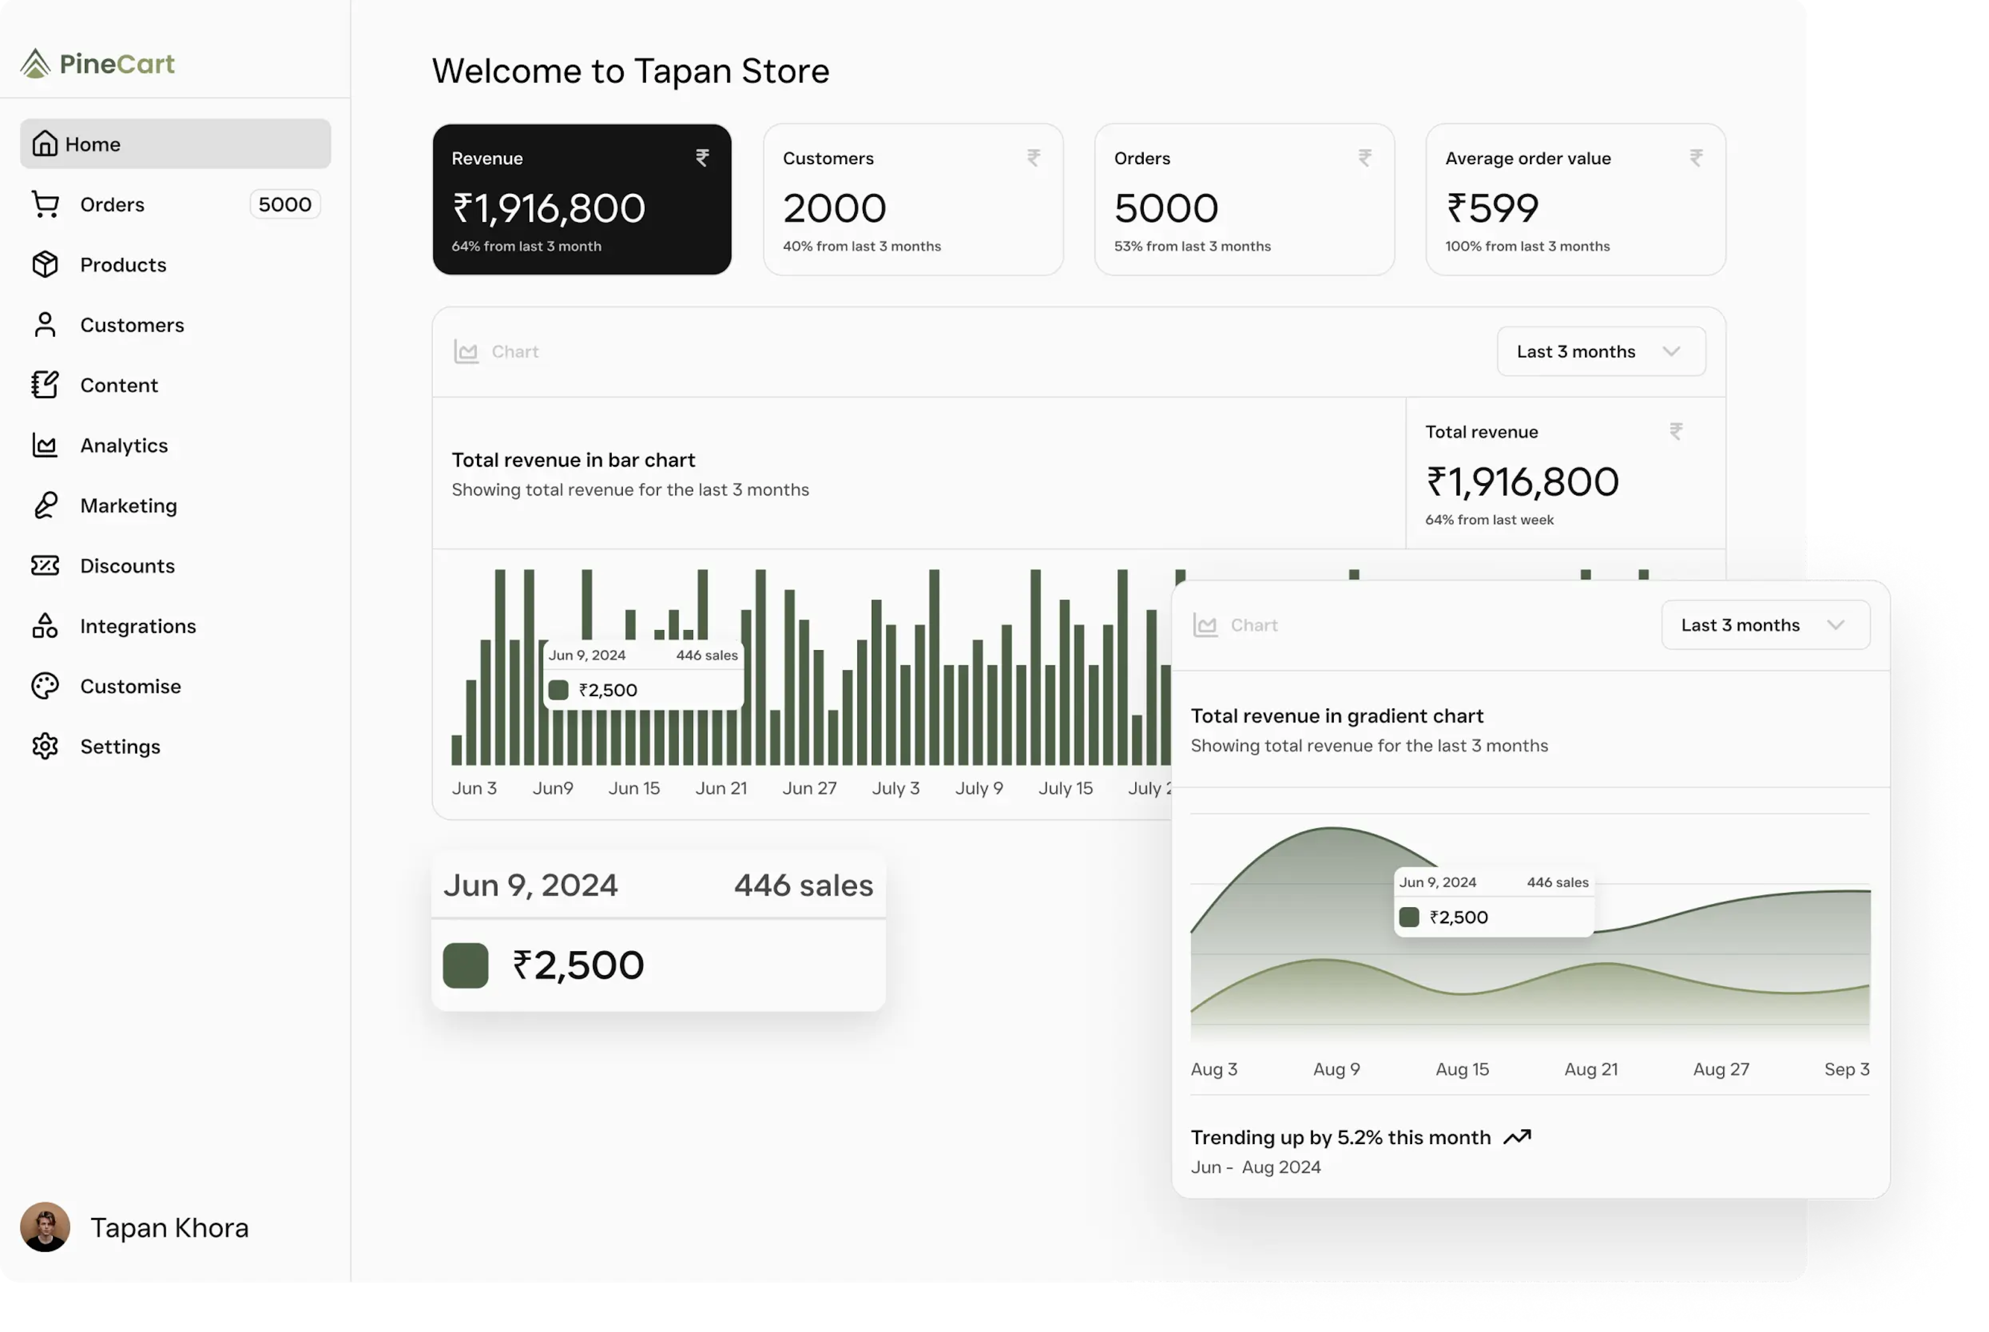Click the Discounts ticket icon
Viewport: 1989px width, 1332px height.
(45, 566)
